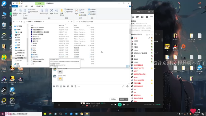Click Pin to Quick access in Explorer ribbon

[x=15, y=12]
